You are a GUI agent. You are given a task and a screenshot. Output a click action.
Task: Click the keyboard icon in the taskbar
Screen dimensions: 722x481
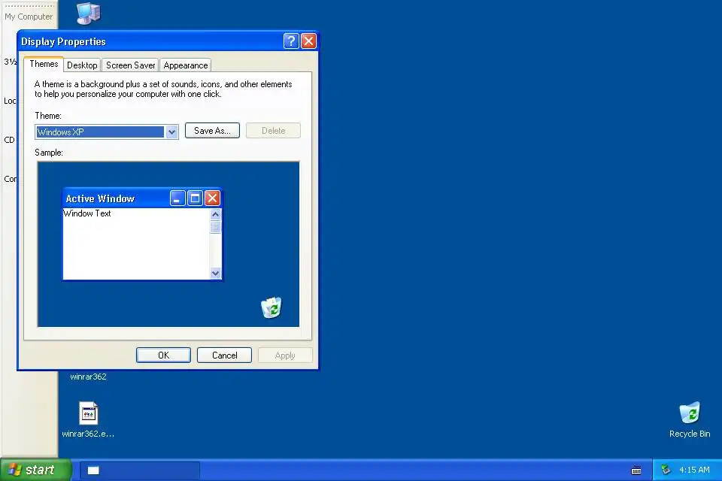pyautogui.click(x=636, y=470)
